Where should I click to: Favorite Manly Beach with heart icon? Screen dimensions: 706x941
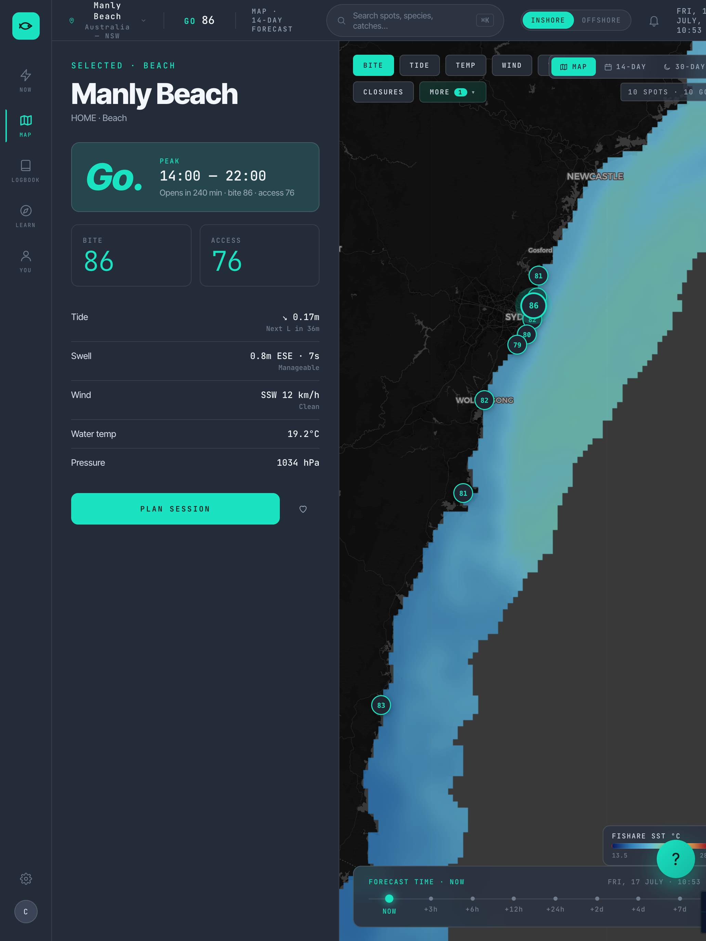(303, 509)
